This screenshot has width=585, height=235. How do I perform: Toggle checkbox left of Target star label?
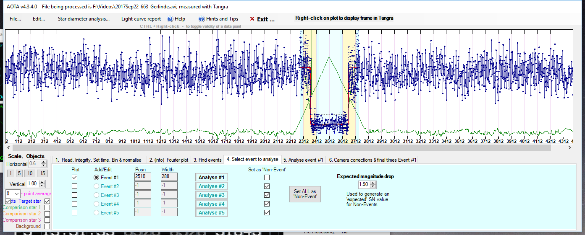[x=8, y=201]
